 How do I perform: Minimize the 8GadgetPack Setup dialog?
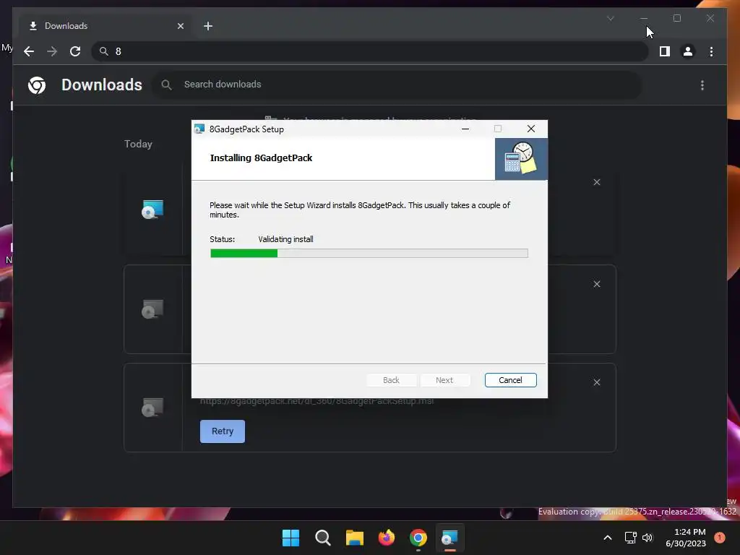pyautogui.click(x=465, y=129)
